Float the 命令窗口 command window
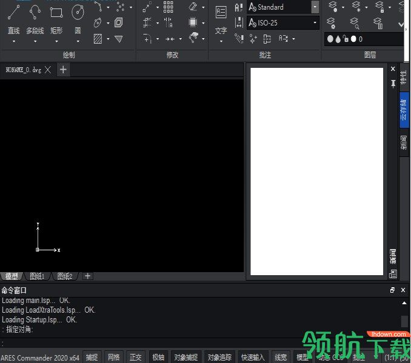Image resolution: width=411 pixels, height=363 pixels. coord(392,290)
